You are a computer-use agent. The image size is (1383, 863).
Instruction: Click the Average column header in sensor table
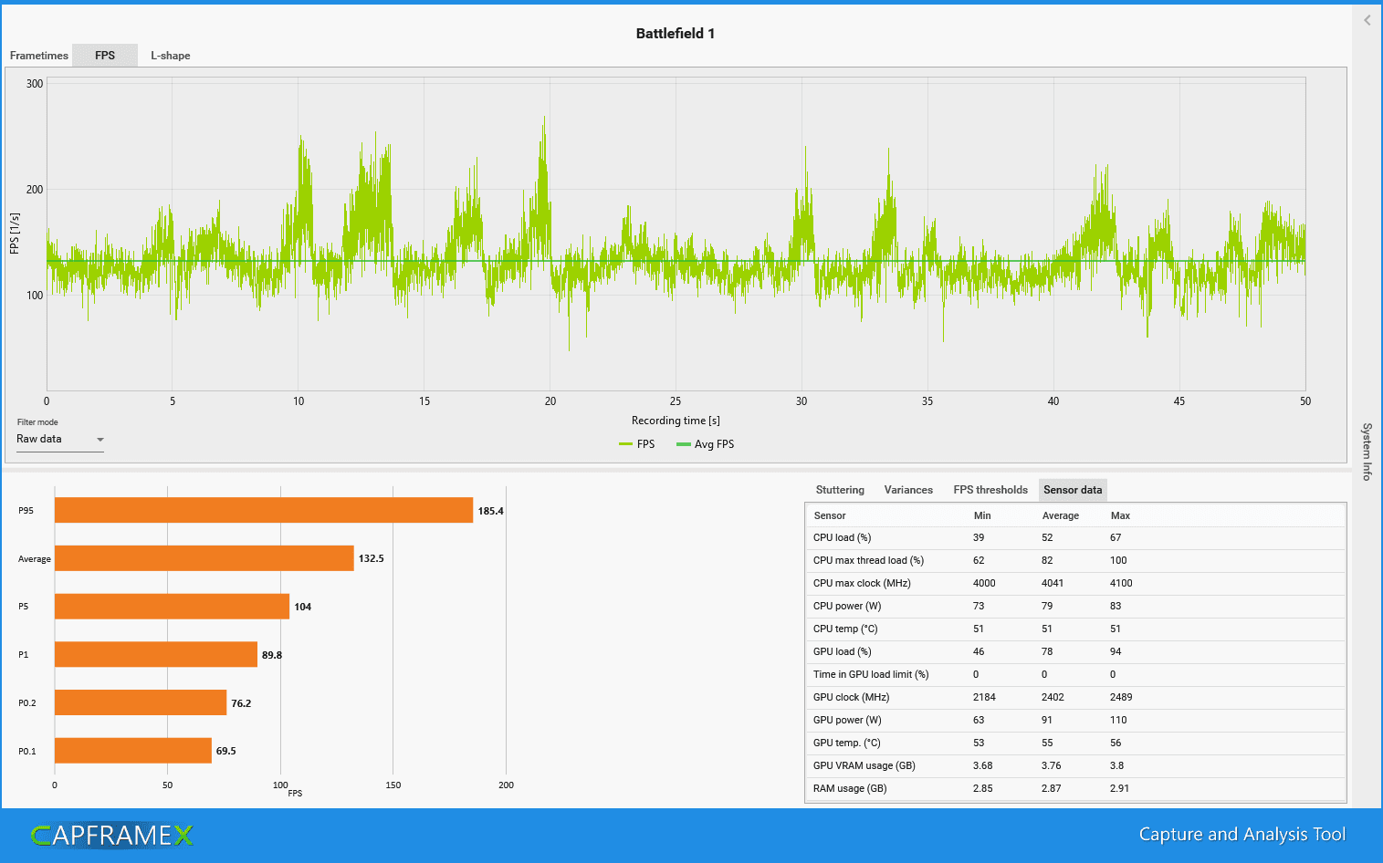click(x=1061, y=515)
